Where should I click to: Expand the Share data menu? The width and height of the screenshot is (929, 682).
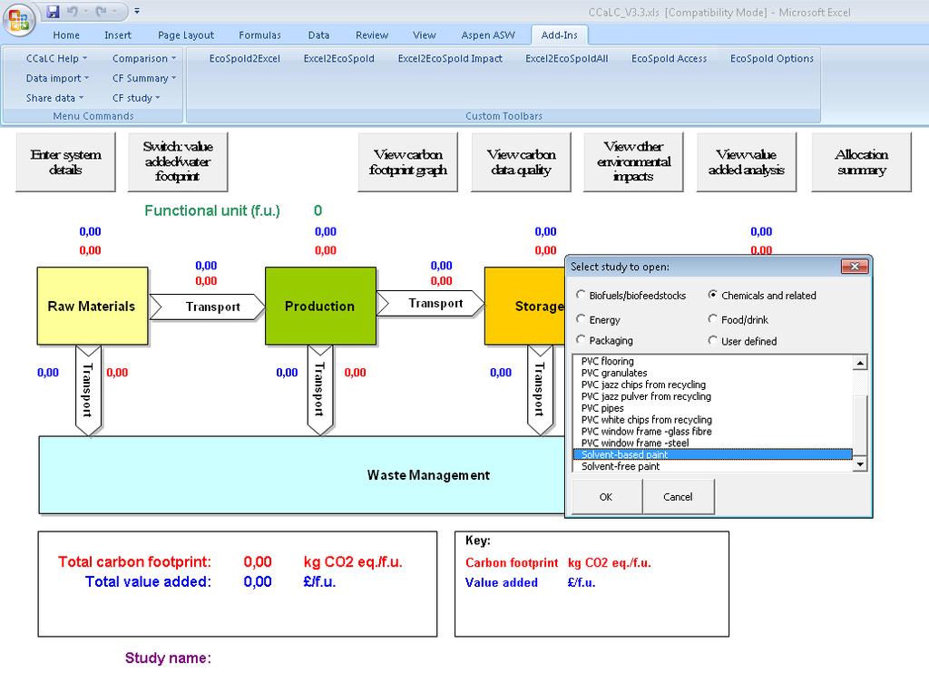[x=54, y=98]
